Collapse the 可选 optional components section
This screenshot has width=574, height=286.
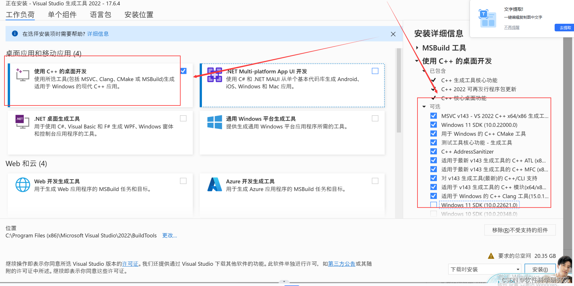424,106
